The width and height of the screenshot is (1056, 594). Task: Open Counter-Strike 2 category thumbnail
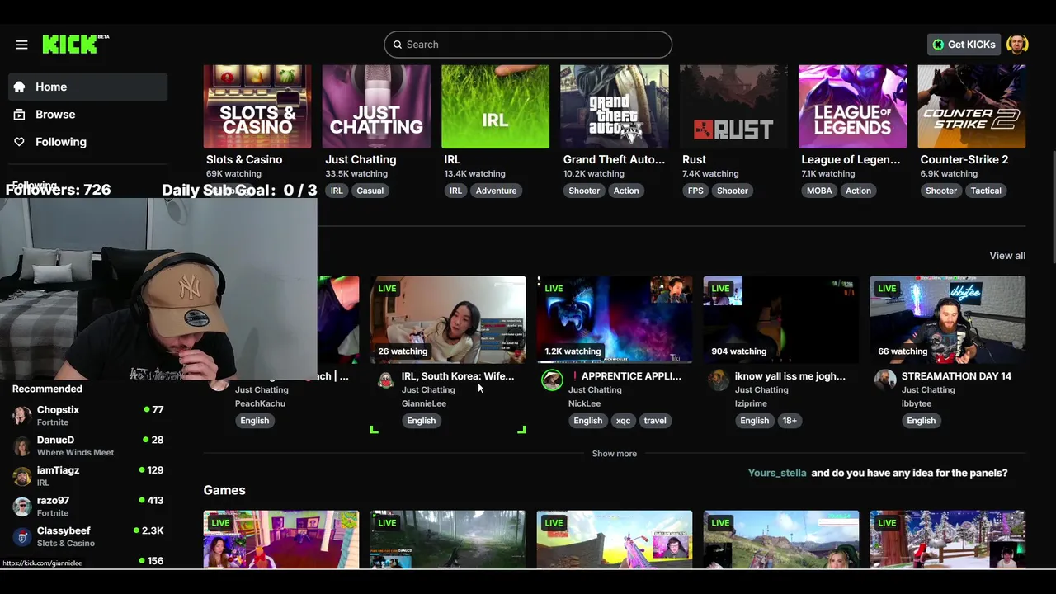[972, 107]
